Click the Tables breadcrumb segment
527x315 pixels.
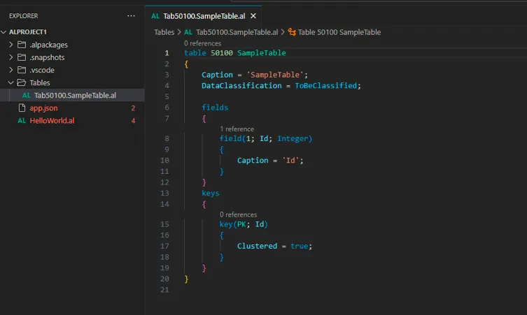pyautogui.click(x=164, y=32)
